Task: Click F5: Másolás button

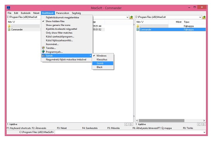Action: [x=113, y=128]
